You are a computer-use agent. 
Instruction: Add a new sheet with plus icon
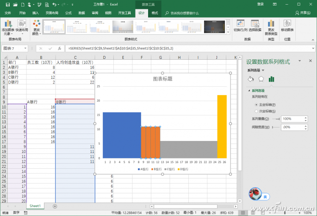55,206
